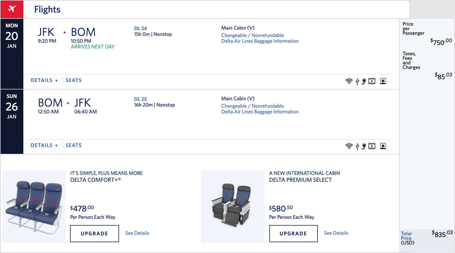455x253 pixels.
Task: Open SEATS for the Jan 26 flight
Action: [73, 145]
